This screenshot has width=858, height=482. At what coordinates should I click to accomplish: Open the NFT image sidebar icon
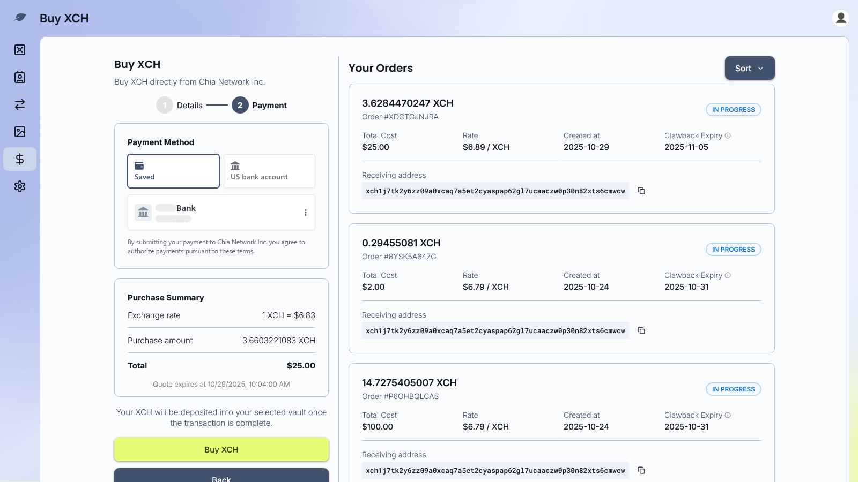pos(20,132)
